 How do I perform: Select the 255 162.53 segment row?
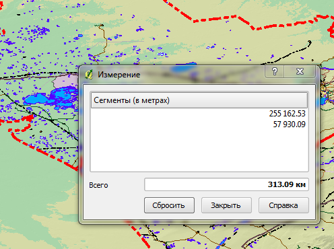[199, 114]
